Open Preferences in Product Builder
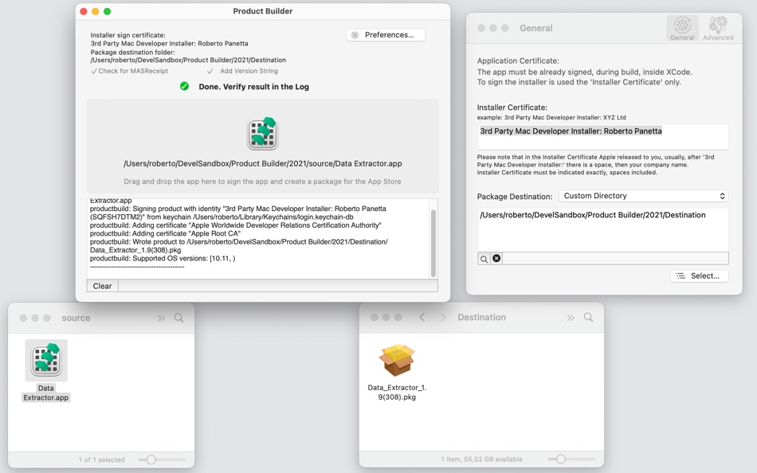This screenshot has width=757, height=473. click(x=385, y=35)
